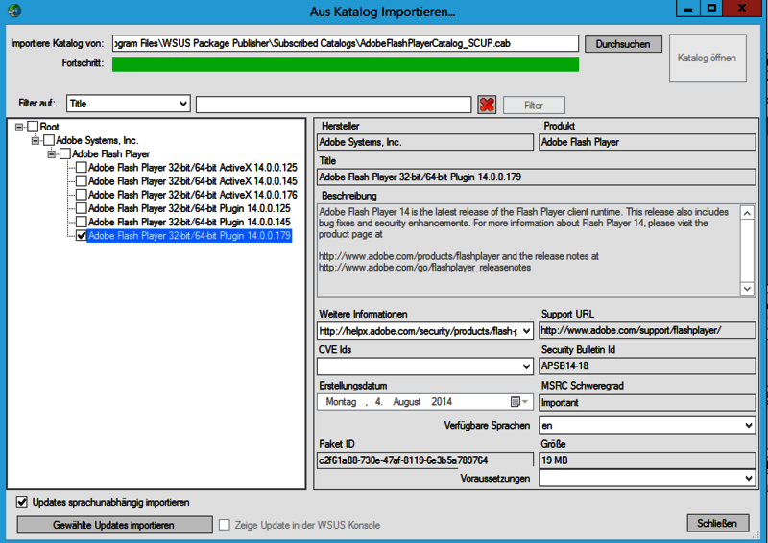Collapse the Adobe Systems, Inc. node

tap(36, 140)
